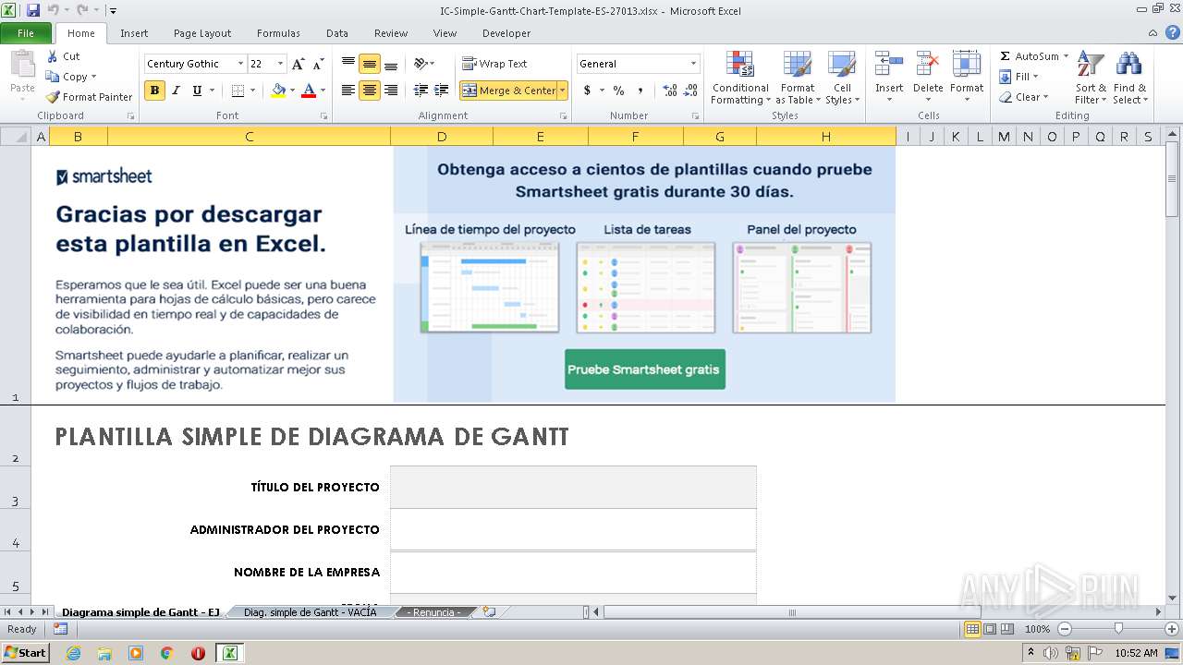Decrease font size with Shrink Font
The height and width of the screenshot is (665, 1183).
pyautogui.click(x=318, y=64)
